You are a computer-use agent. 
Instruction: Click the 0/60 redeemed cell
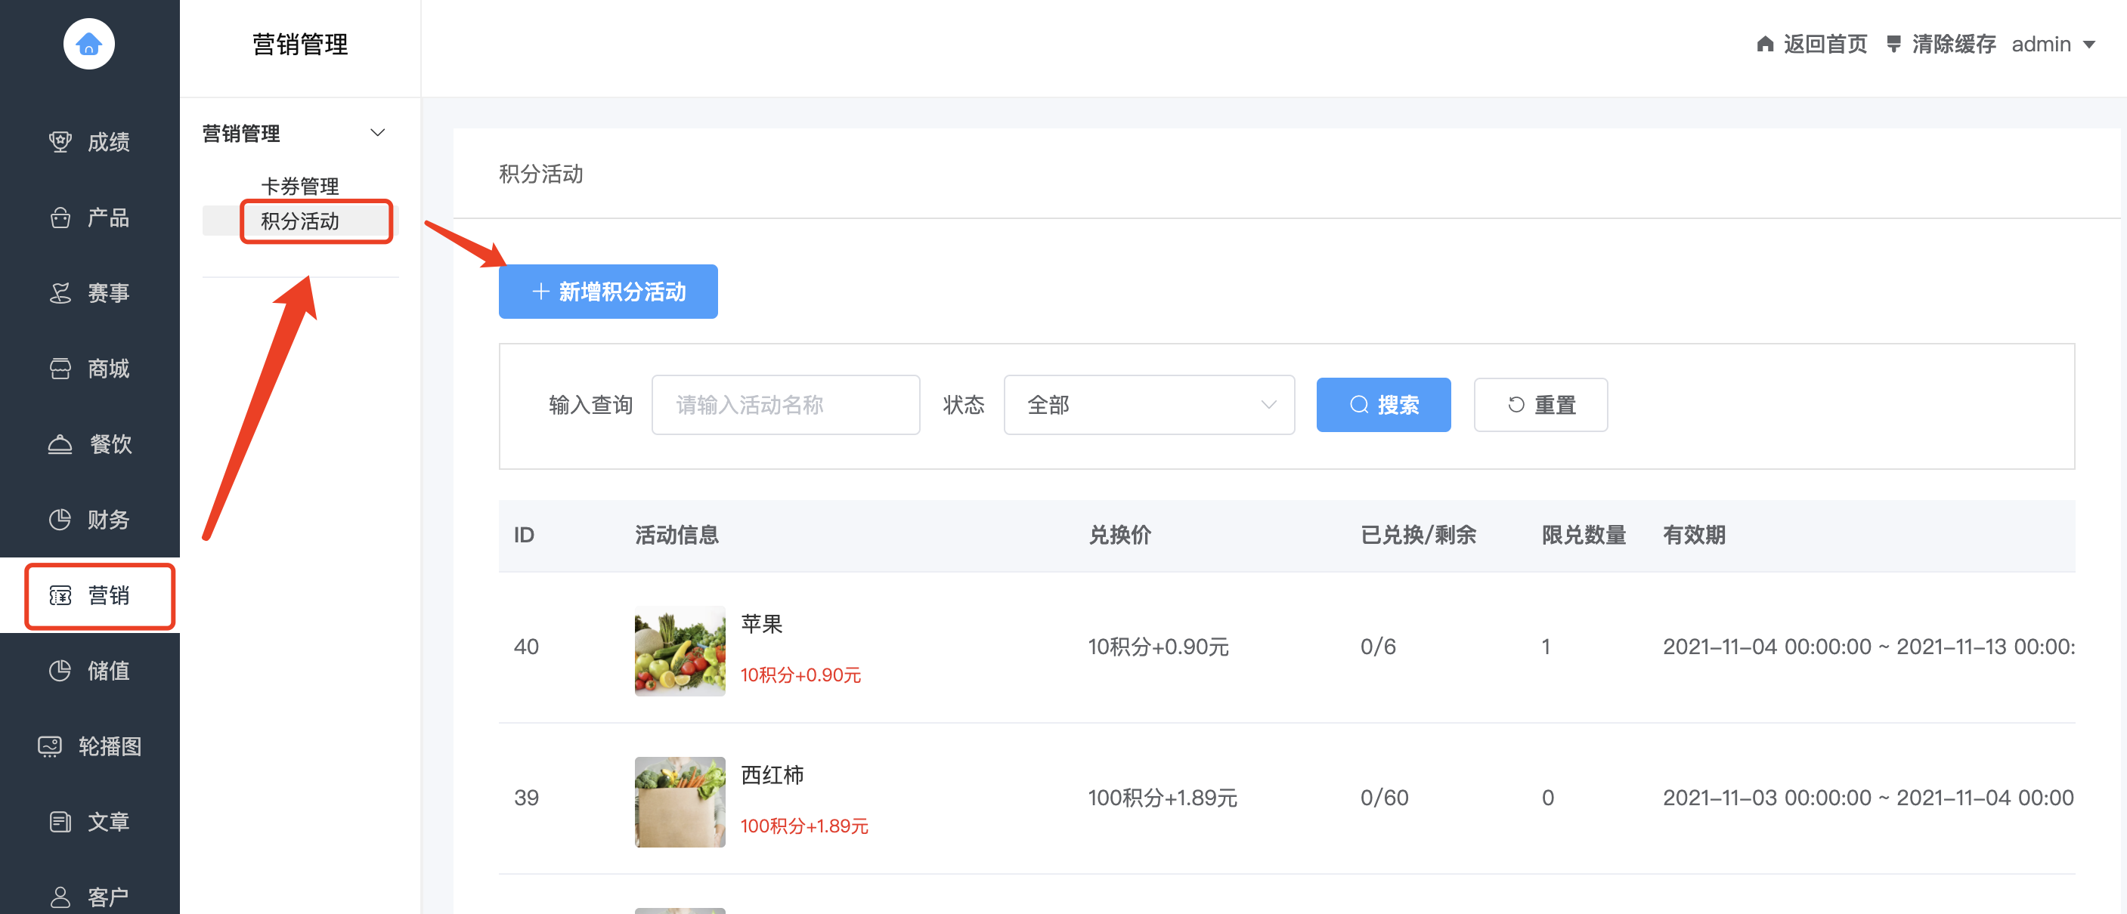click(x=1384, y=798)
